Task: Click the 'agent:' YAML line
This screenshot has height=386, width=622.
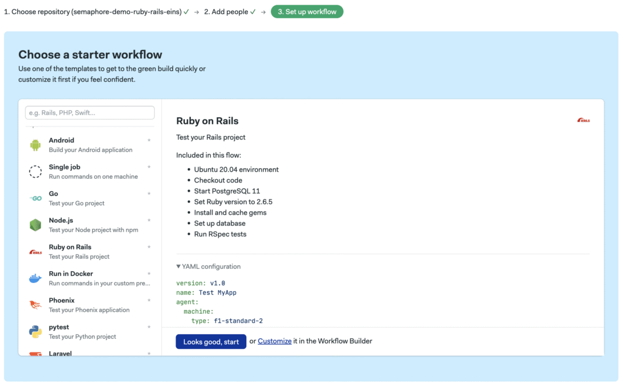Action: [187, 302]
